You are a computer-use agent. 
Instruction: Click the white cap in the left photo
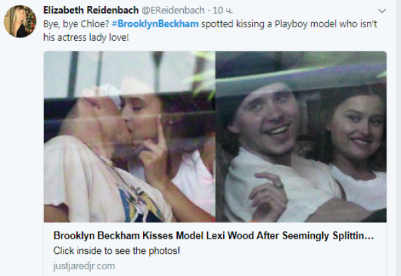pyautogui.click(x=103, y=95)
